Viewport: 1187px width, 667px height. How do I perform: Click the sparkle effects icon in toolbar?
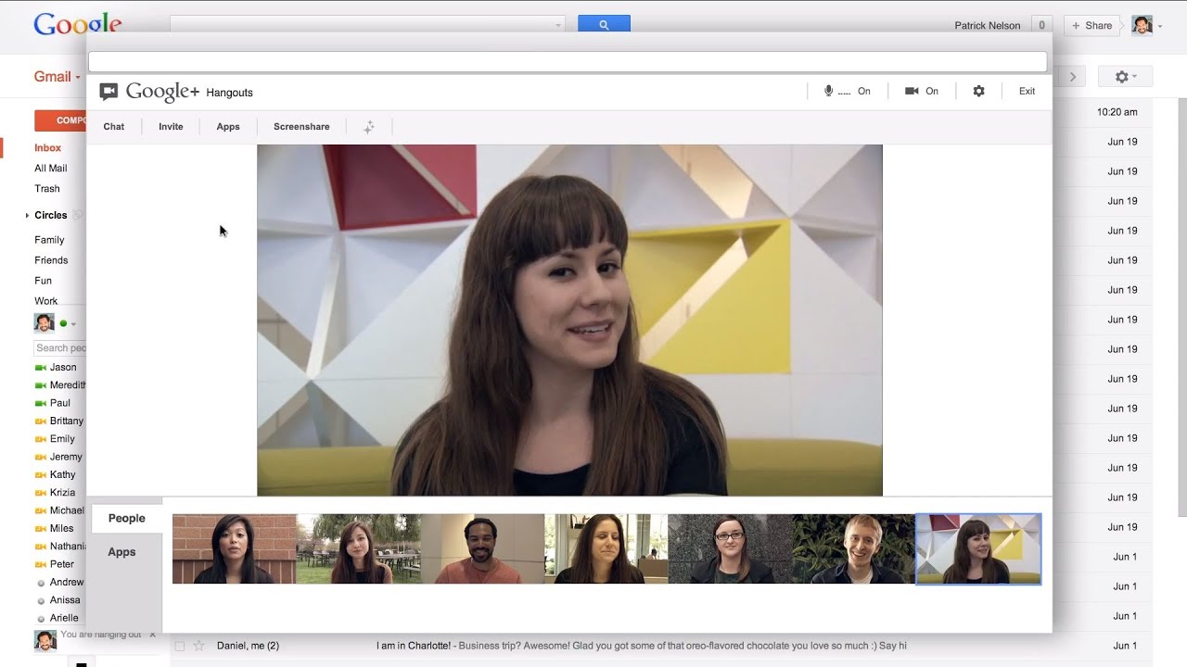pos(368,127)
